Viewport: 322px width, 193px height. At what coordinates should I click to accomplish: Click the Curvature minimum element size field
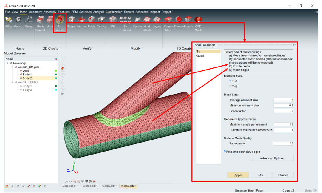point(284,130)
